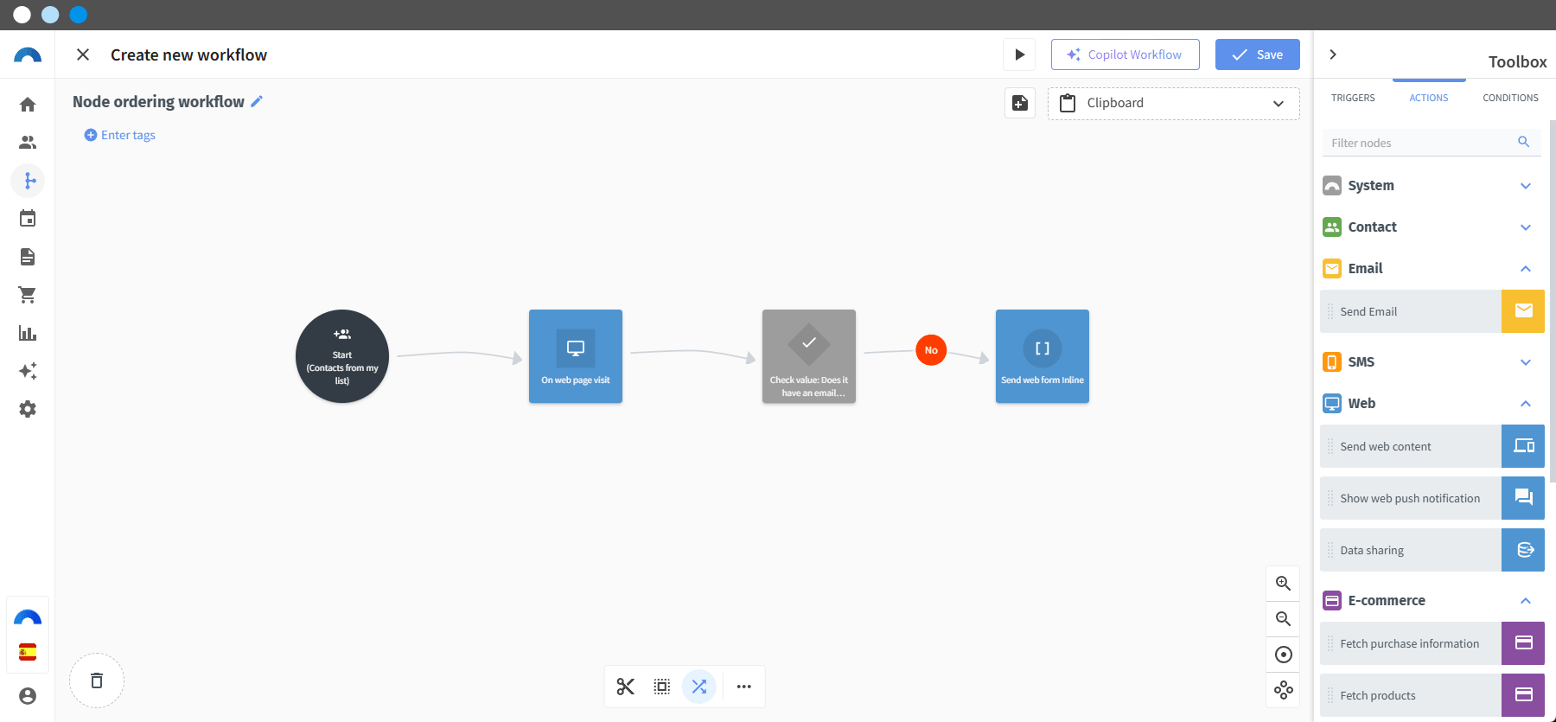Screen dimensions: 1556x722
Task: Switch to the Triggers tab
Action: point(1353,98)
